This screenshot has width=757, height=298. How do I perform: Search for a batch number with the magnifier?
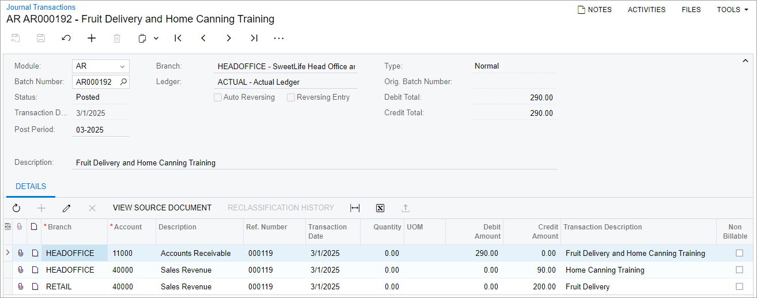point(123,82)
